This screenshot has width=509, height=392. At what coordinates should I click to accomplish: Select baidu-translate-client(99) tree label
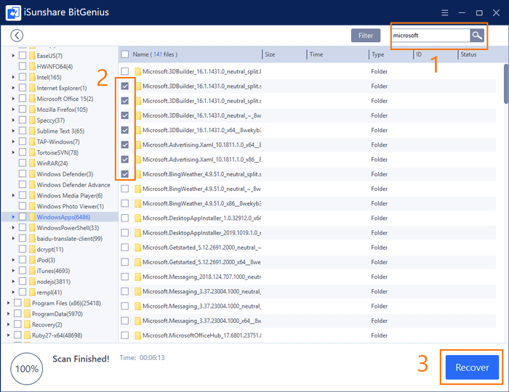(70, 239)
